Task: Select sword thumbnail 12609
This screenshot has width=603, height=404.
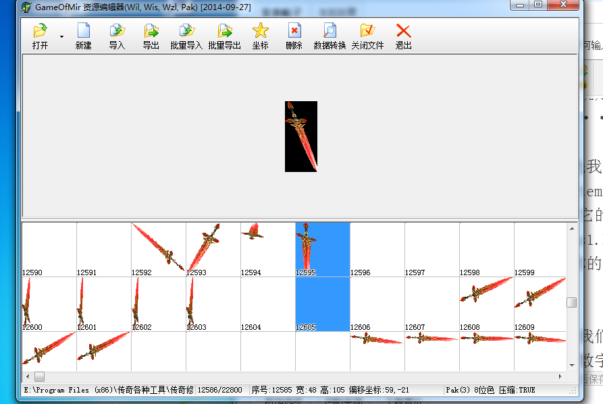Action: coord(540,304)
